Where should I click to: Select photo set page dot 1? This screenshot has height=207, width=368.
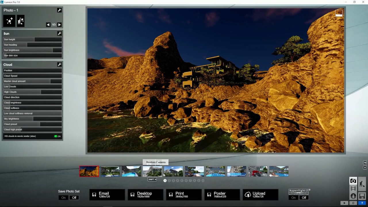click(165, 181)
